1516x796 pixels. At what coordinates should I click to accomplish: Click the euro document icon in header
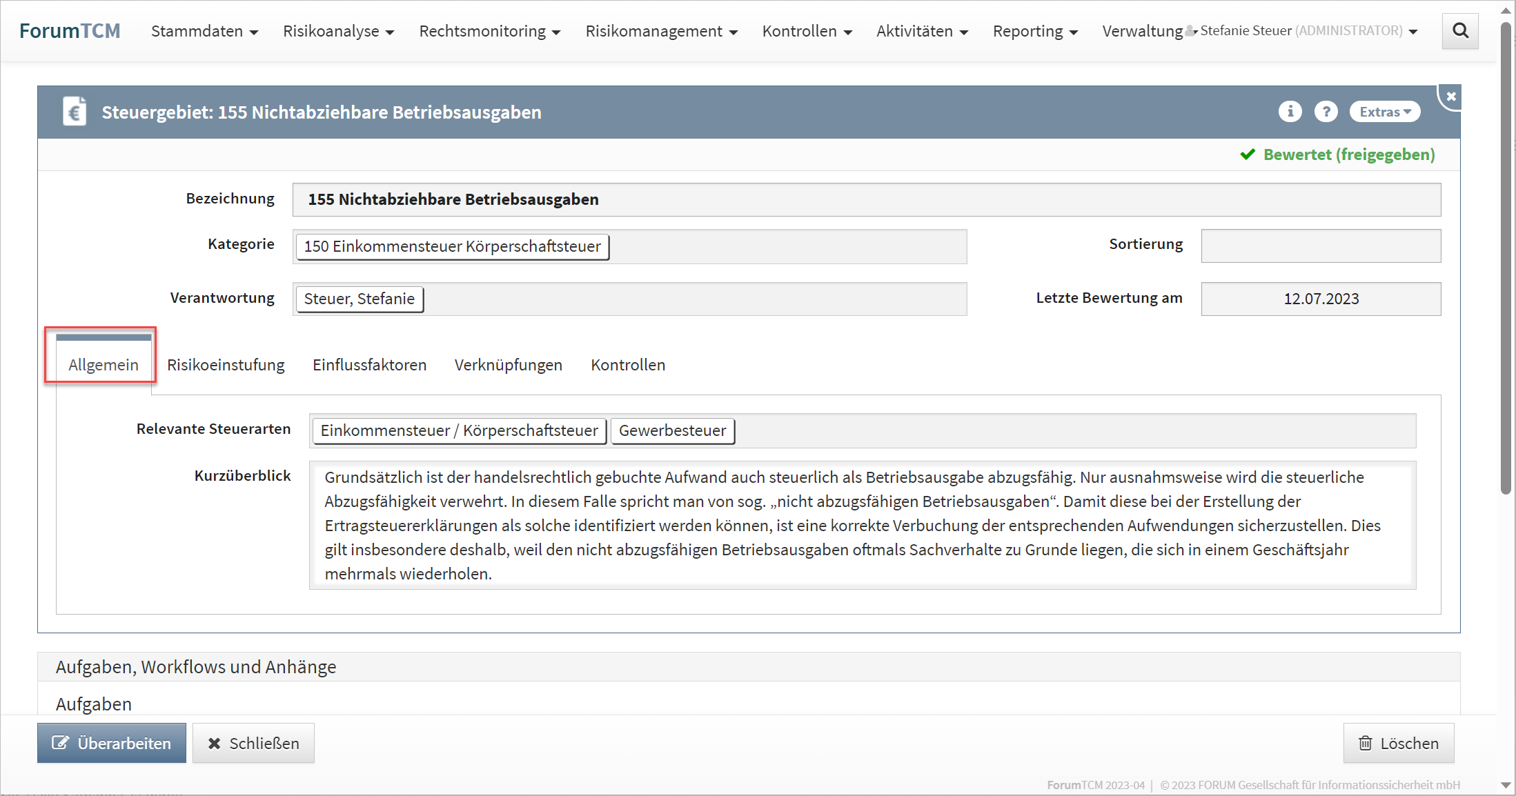[x=75, y=112]
